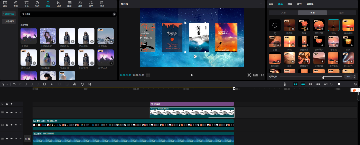Open the 字幕 subtitles panel icon
The height and width of the screenshot is (145, 360).
[x=69, y=4]
